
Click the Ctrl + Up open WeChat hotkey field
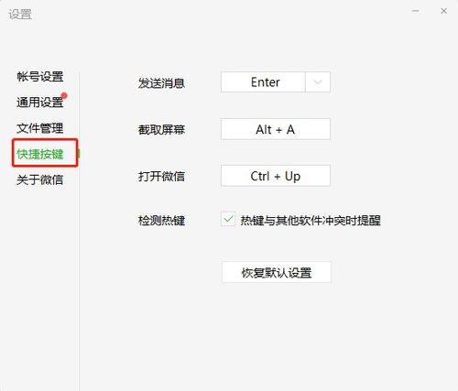tap(276, 176)
